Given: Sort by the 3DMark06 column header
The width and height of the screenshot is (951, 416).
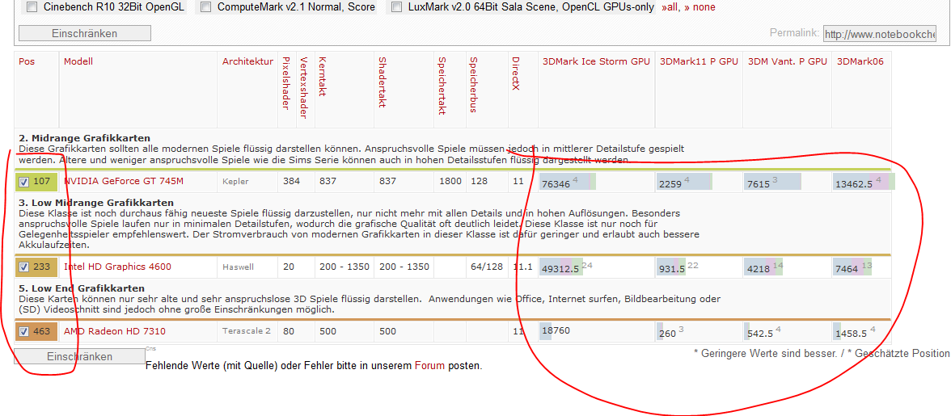Looking at the screenshot, I should pos(859,61).
